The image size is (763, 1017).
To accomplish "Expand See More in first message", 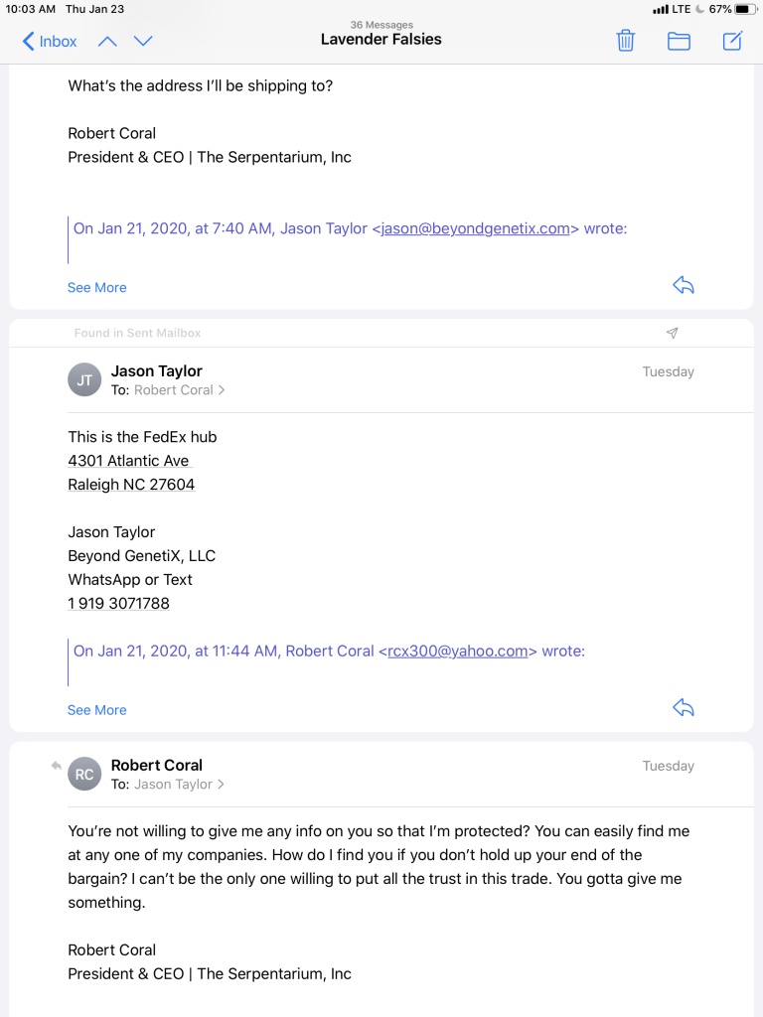I will point(96,287).
